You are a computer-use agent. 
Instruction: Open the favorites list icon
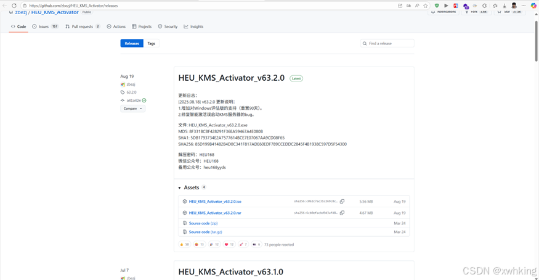tap(495, 6)
